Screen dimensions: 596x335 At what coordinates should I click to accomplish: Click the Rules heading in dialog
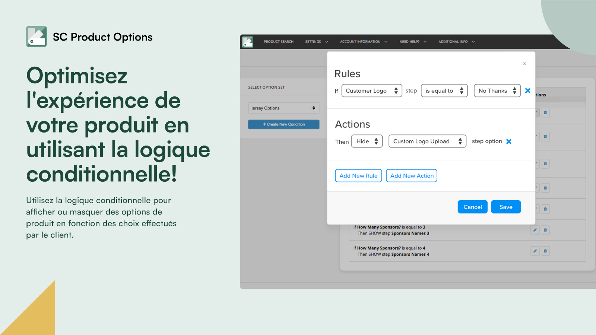(347, 74)
